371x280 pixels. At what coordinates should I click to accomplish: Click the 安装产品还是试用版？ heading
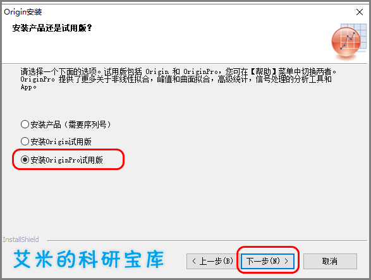click(52, 28)
